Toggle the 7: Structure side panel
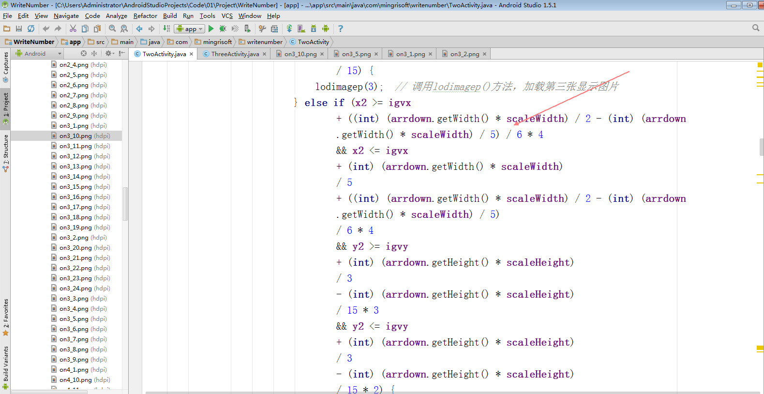Viewport: 764px width, 394px height. (x=5, y=153)
